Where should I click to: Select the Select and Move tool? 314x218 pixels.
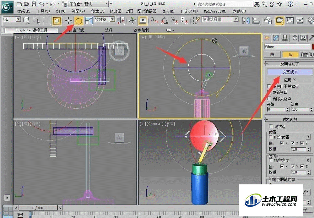68,20
